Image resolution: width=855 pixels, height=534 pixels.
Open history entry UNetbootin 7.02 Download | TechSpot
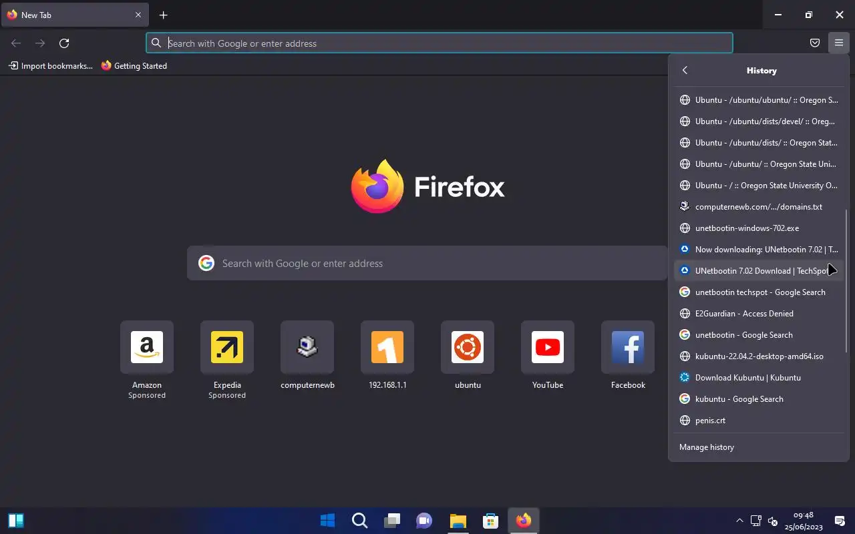point(759,271)
